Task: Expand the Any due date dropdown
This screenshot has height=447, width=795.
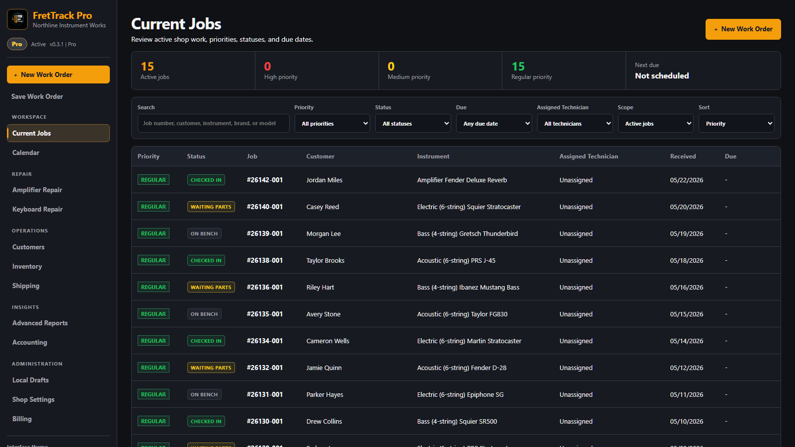Action: [x=494, y=123]
